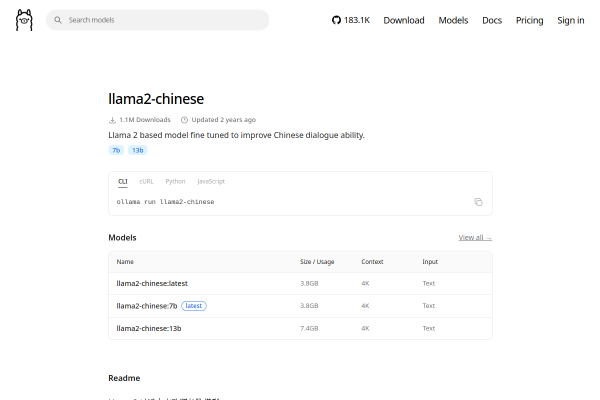Click the Ollama llama logo
The height and width of the screenshot is (400, 600).
tap(24, 20)
